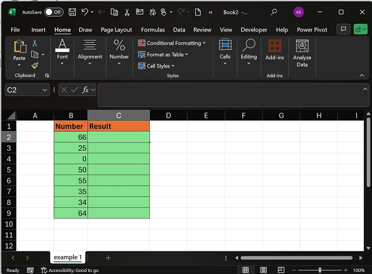Switch to Page Layout view in status bar
The image size is (372, 274).
[x=264, y=270]
